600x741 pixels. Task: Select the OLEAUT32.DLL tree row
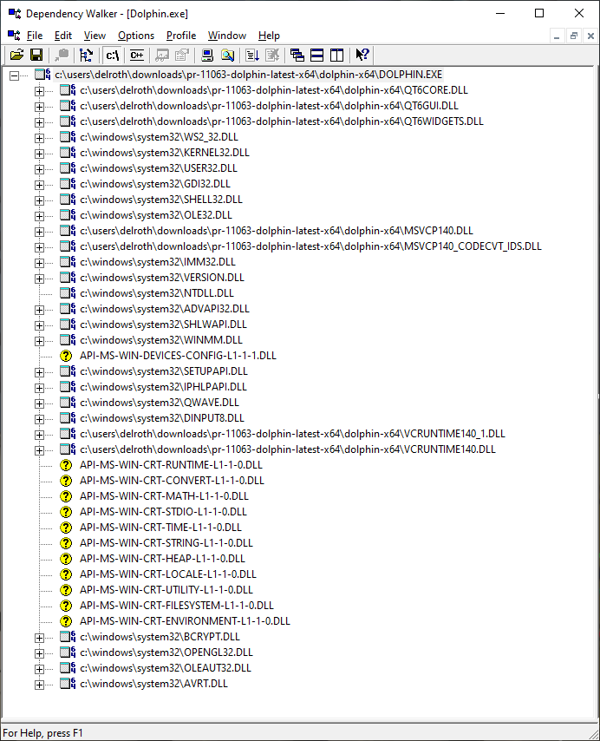(166, 667)
